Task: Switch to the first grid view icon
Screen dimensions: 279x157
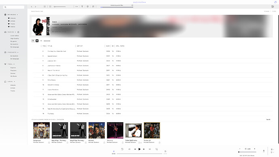Action: pyautogui.click(x=44, y=6)
